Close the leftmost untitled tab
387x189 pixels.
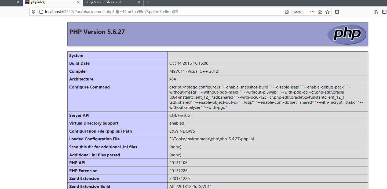click(18, 2)
